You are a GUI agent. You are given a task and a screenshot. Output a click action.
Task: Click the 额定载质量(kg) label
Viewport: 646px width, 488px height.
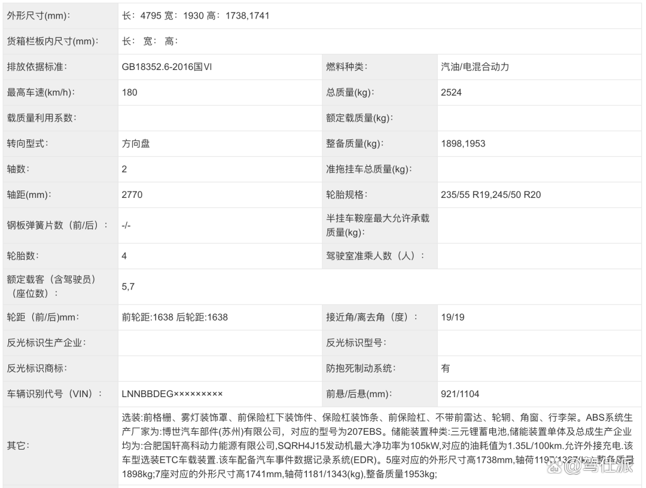(x=359, y=118)
